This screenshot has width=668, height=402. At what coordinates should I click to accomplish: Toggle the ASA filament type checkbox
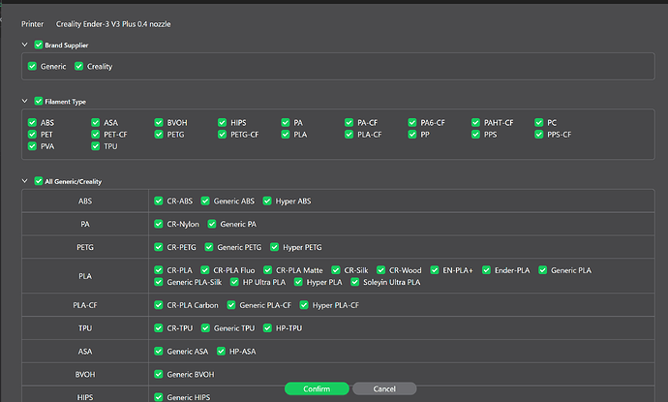(96, 123)
